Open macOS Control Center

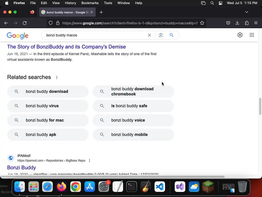pos(221,3)
